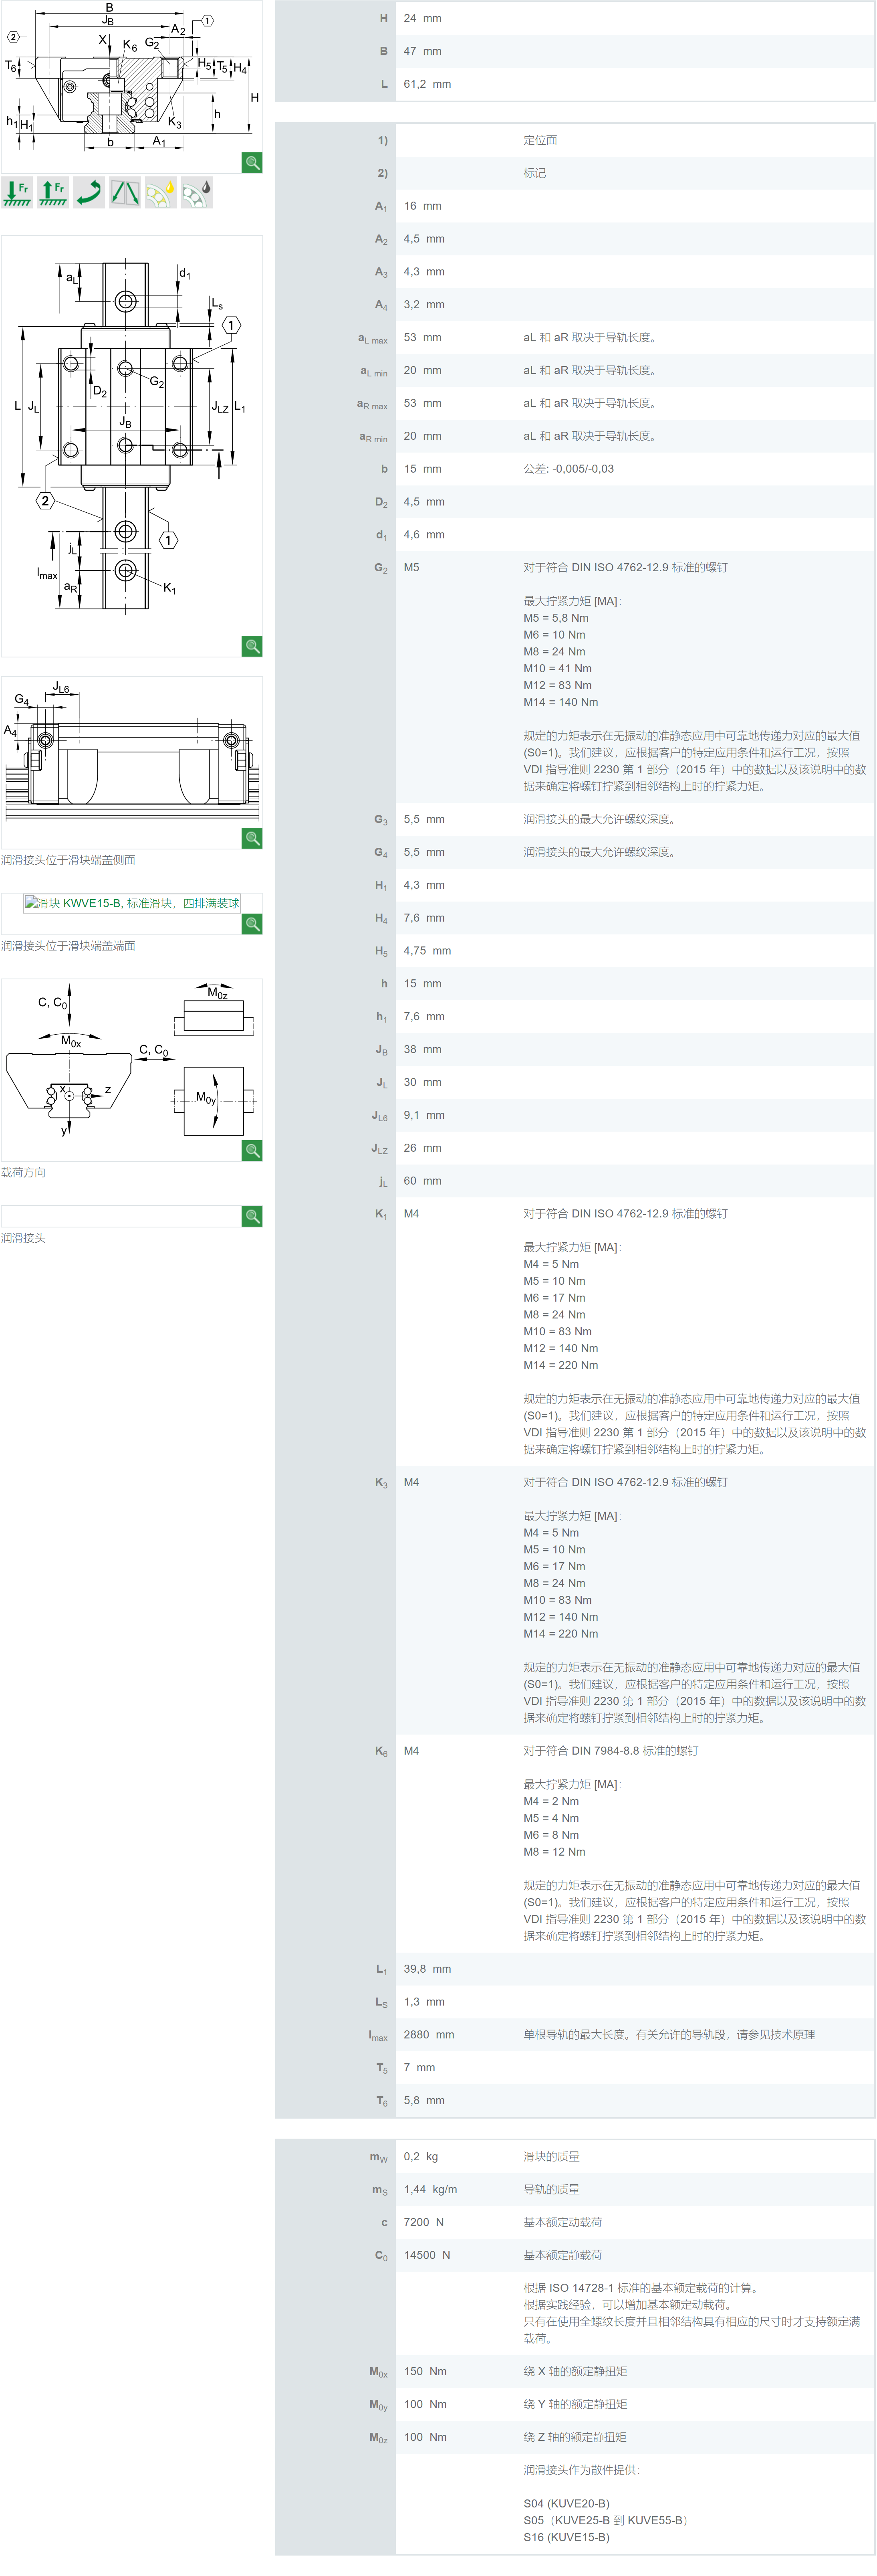Click the L value 61,2 mm

427,84
